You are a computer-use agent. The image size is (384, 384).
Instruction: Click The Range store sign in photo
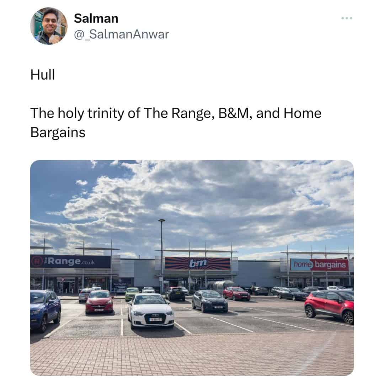70,261
